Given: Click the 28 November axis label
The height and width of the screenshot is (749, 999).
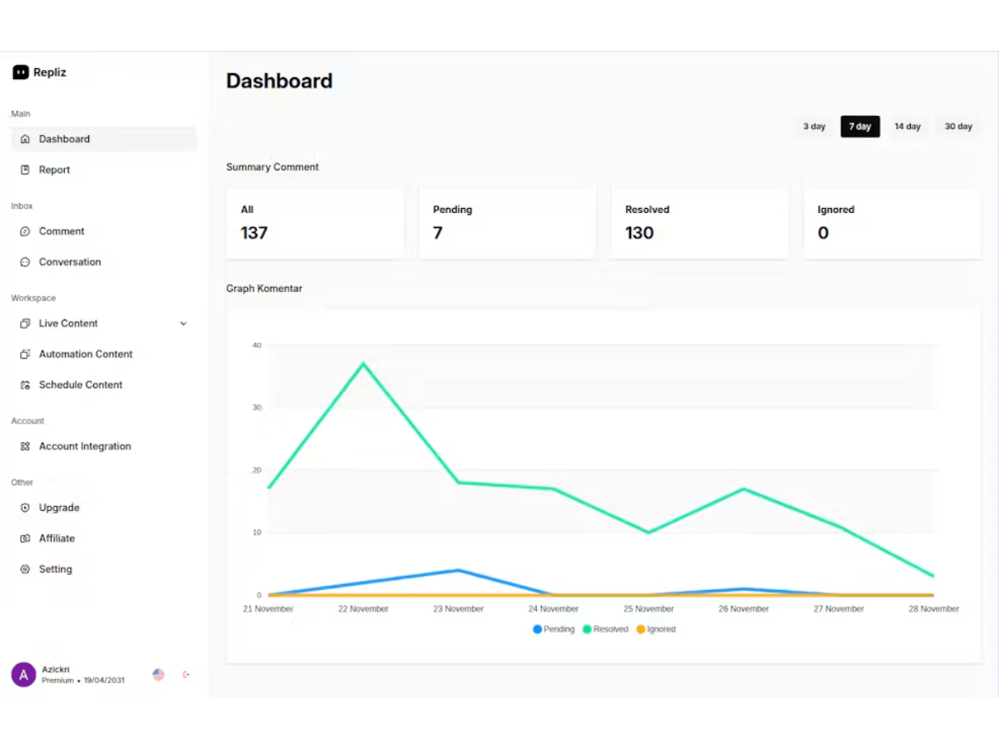Looking at the screenshot, I should (934, 609).
